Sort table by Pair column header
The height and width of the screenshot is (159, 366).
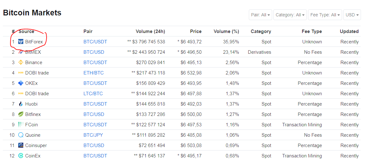(88, 31)
